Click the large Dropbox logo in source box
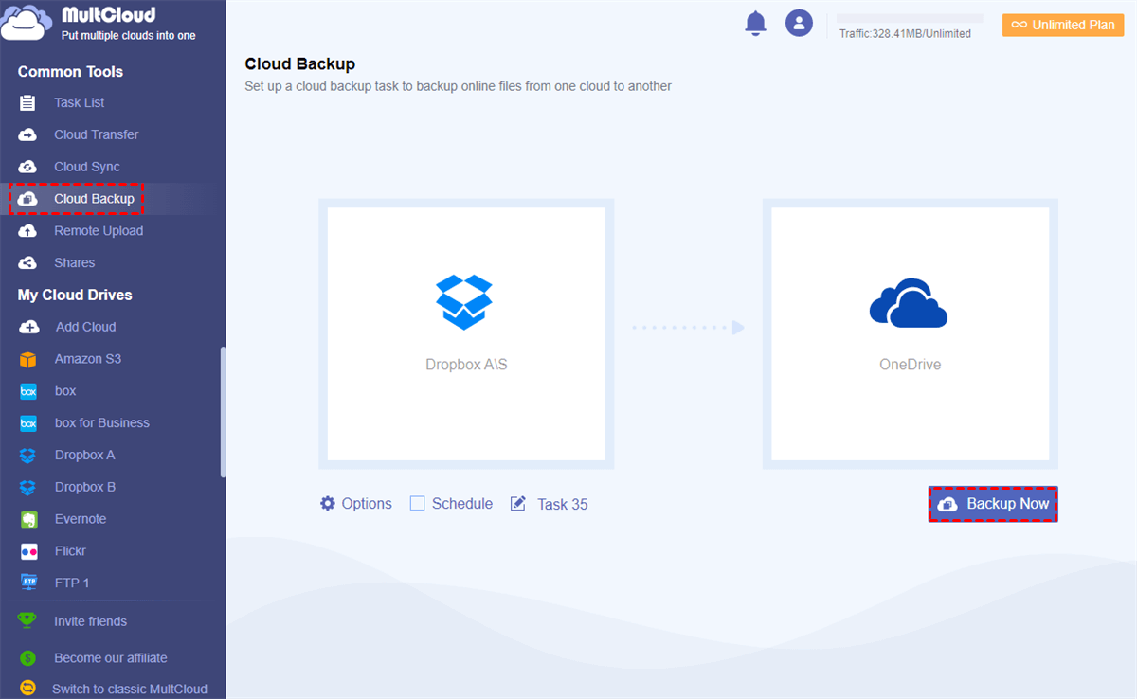 [464, 302]
